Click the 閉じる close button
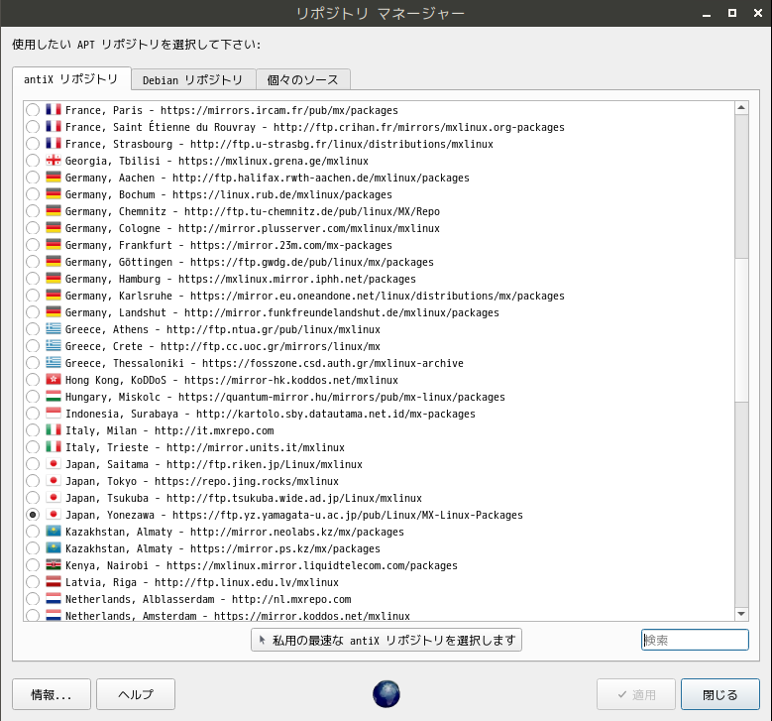The height and width of the screenshot is (721, 772). point(720,694)
